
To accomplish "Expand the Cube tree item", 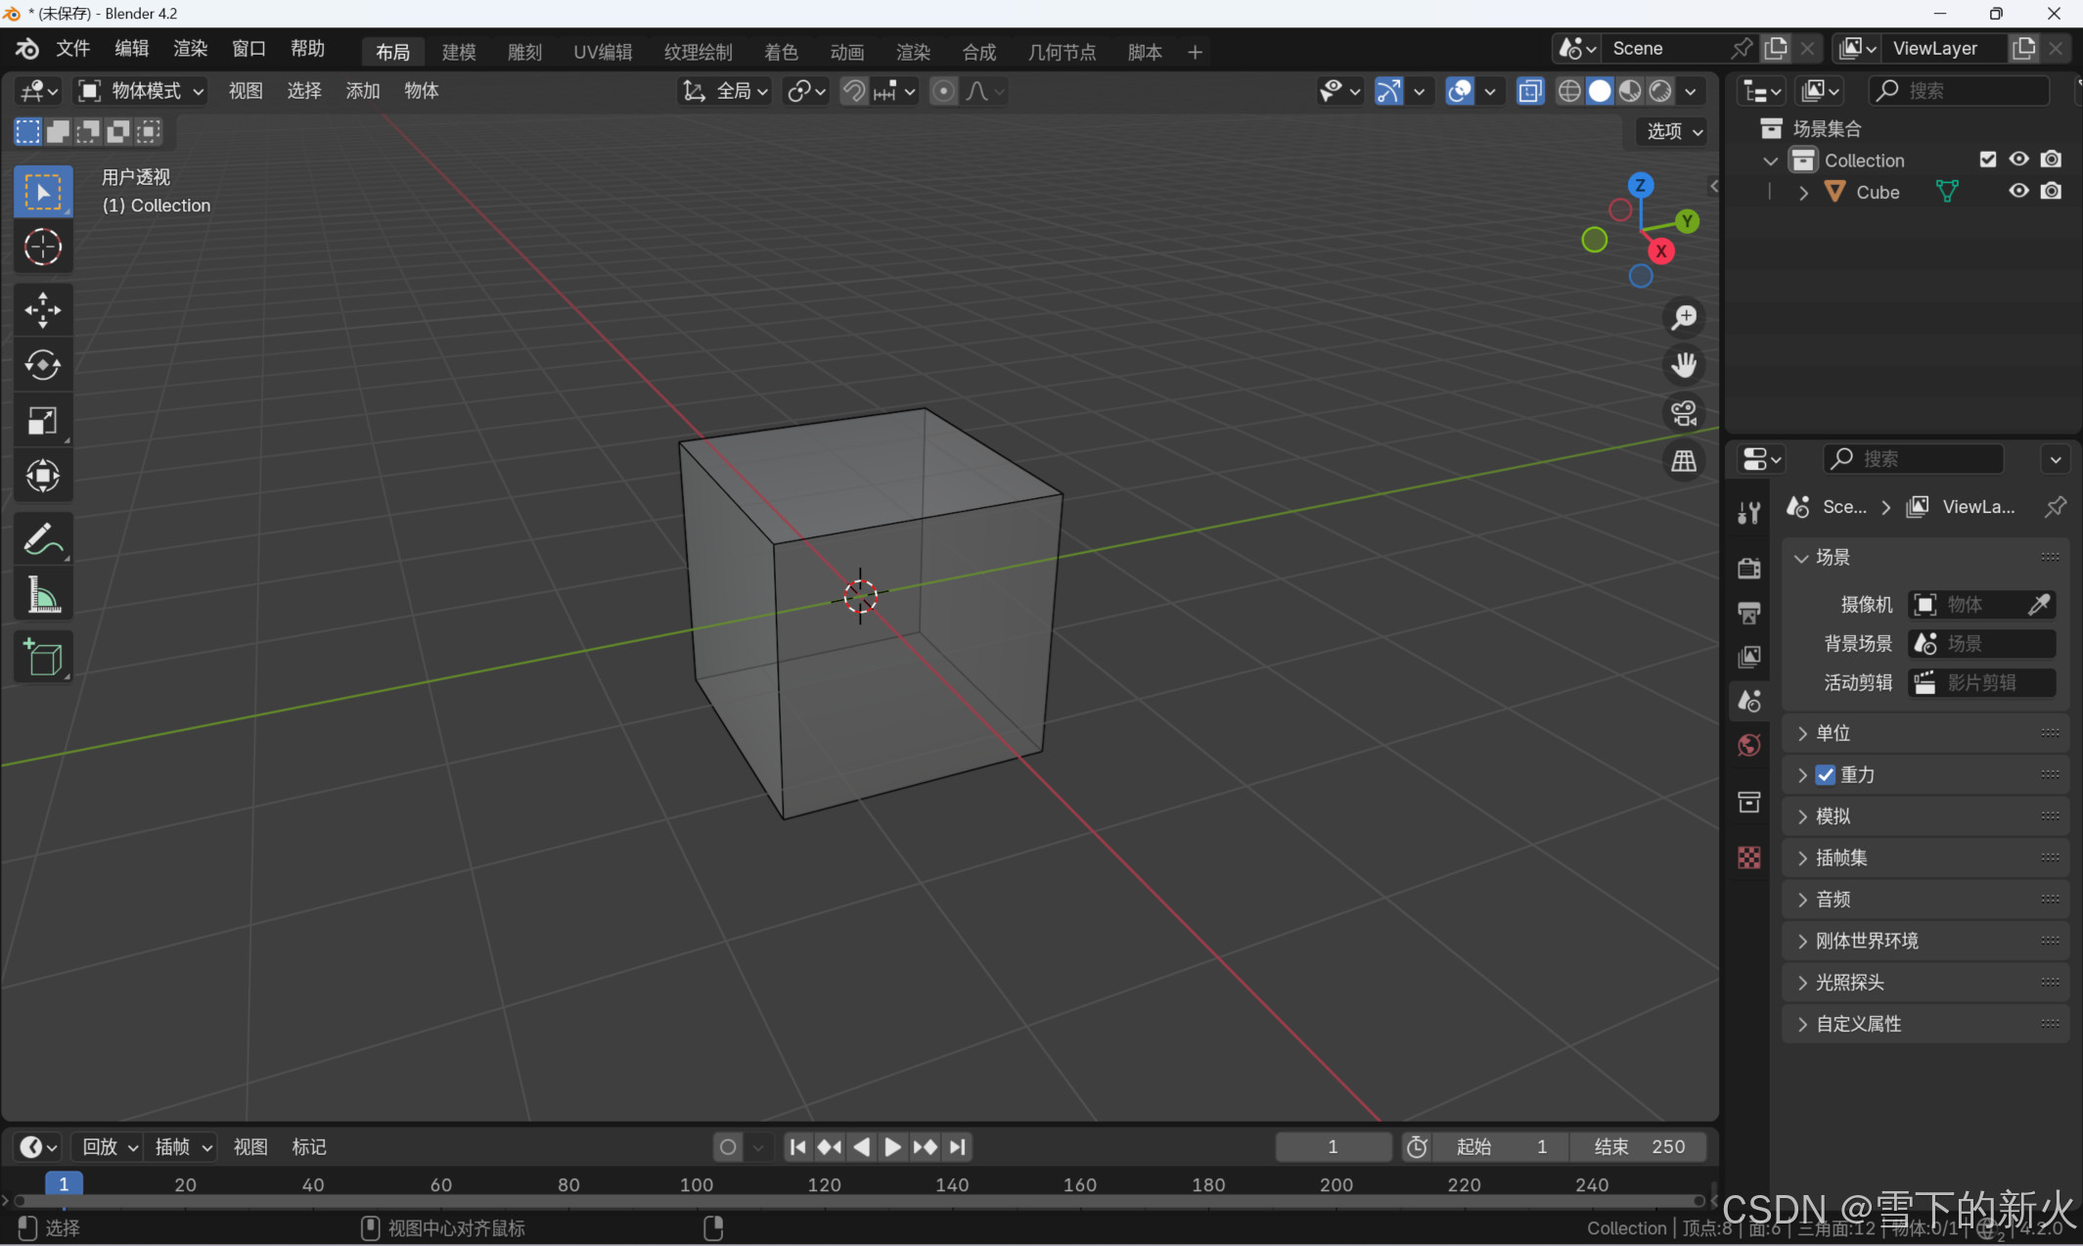I will pos(1803,193).
